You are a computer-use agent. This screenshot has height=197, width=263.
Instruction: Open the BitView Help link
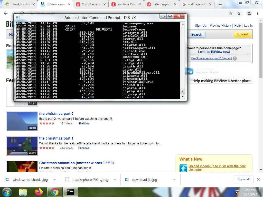[238, 26]
